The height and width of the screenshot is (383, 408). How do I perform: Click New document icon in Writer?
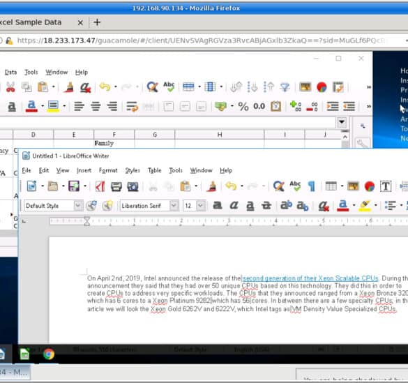32,186
